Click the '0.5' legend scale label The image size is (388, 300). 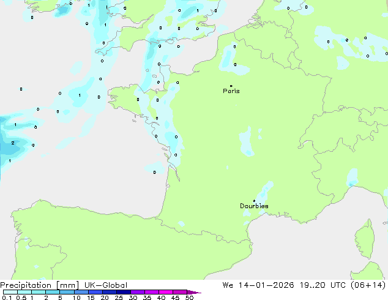click(x=21, y=298)
